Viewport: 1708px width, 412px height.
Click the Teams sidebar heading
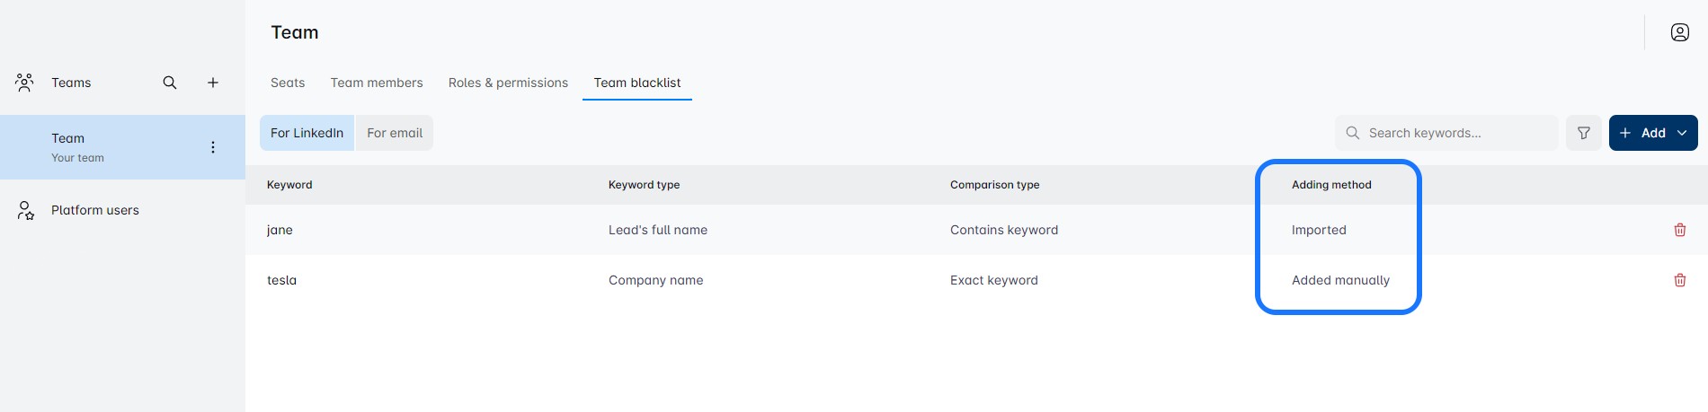[71, 83]
